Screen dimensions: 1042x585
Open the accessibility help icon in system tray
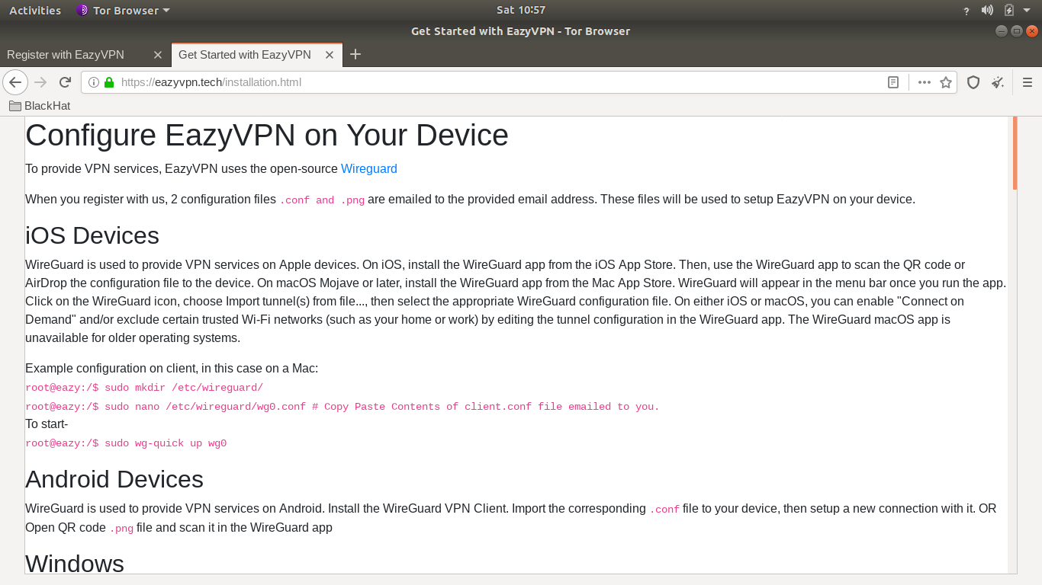(966, 11)
